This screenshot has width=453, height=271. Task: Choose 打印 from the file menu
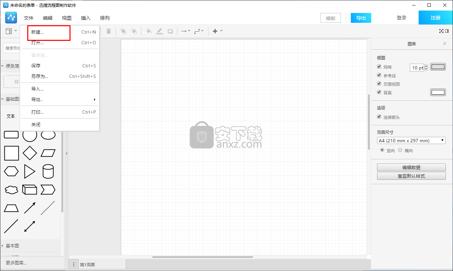60,112
